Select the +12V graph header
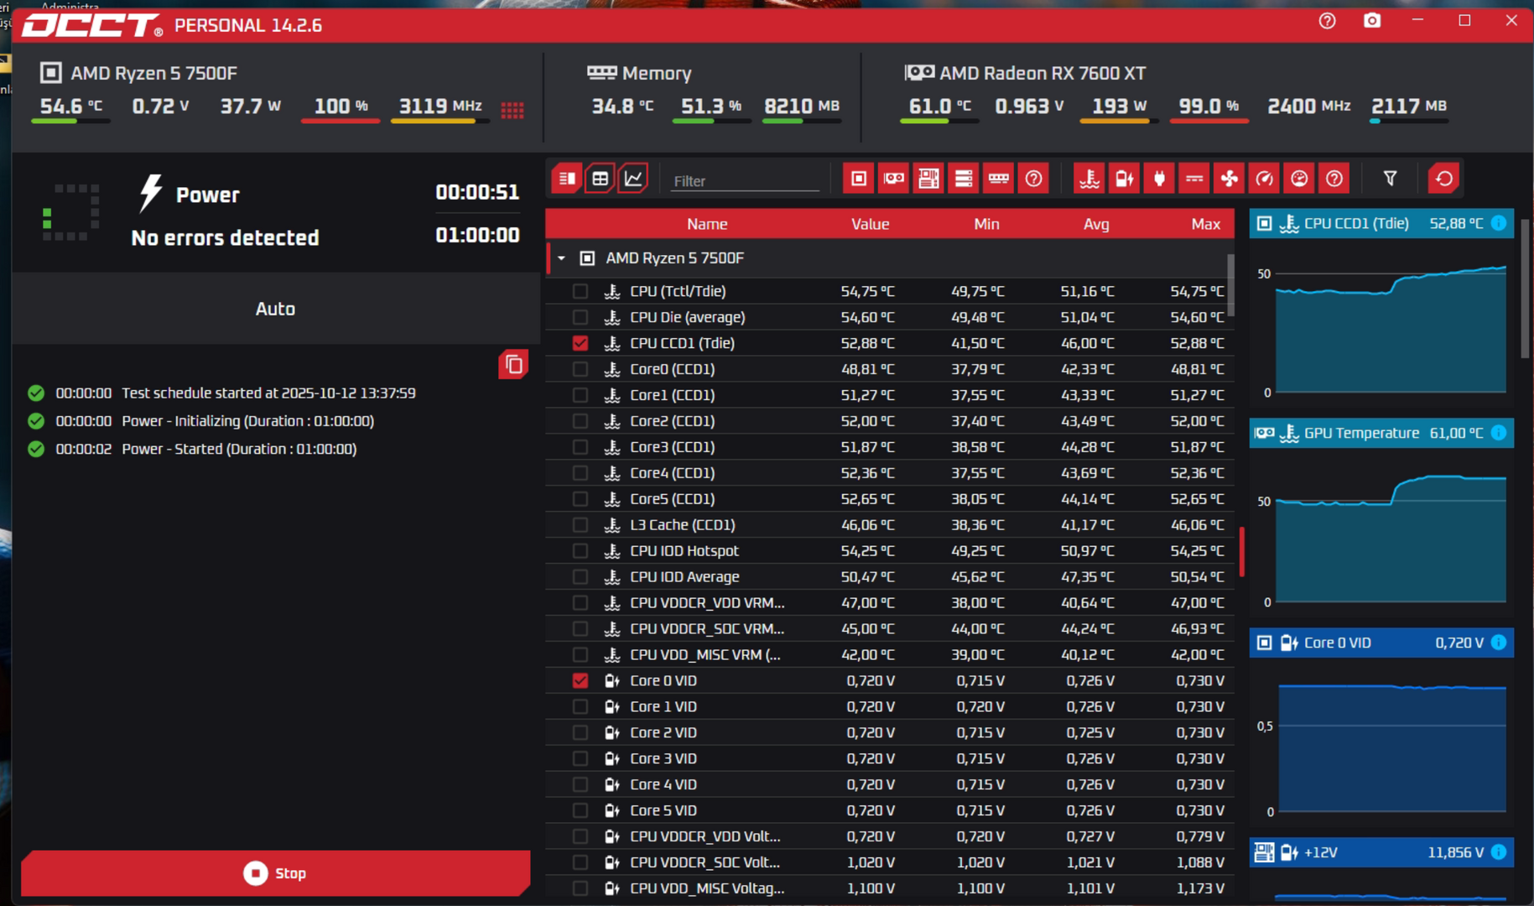1534x906 pixels. pos(1381,852)
